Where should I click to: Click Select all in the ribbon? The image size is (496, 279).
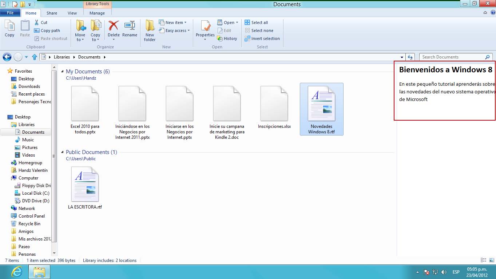pos(256,23)
